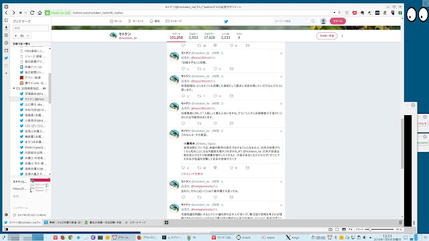Create a new bookmark folder
This screenshot has height=241, width=429.
click(22, 35)
